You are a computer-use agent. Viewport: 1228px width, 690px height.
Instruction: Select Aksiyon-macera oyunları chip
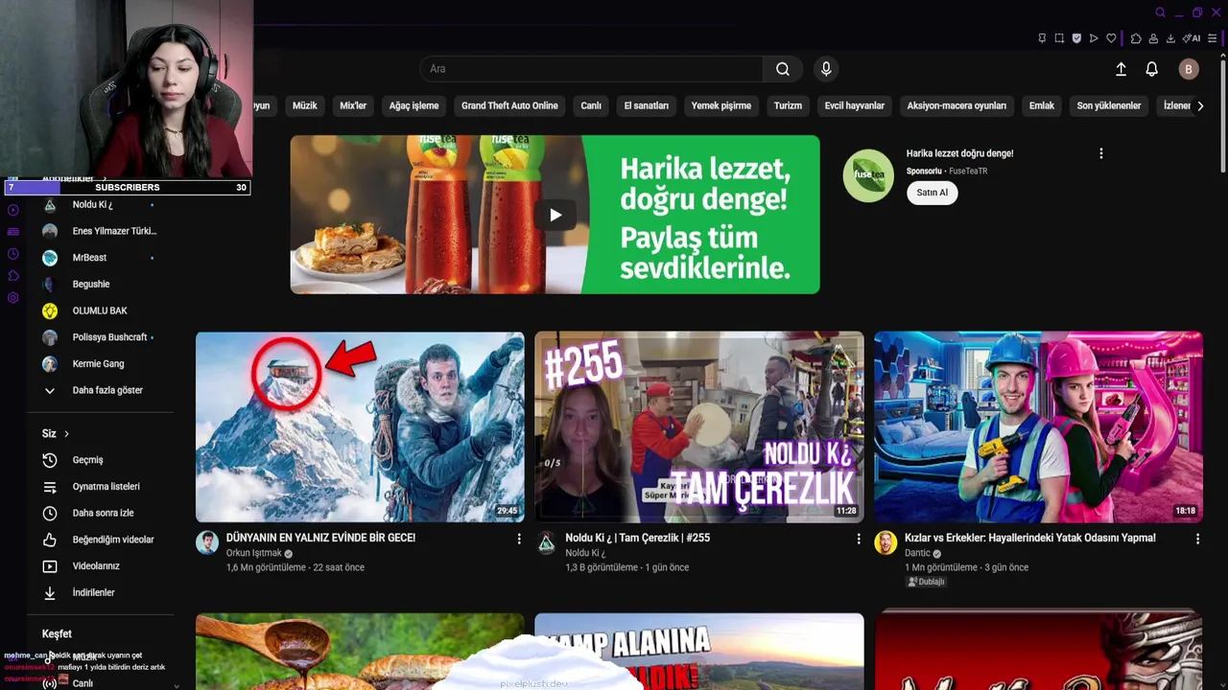click(x=956, y=105)
